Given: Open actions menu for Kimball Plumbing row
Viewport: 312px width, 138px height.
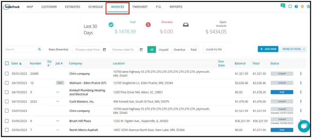Looking at the screenshot, I should [301, 92].
